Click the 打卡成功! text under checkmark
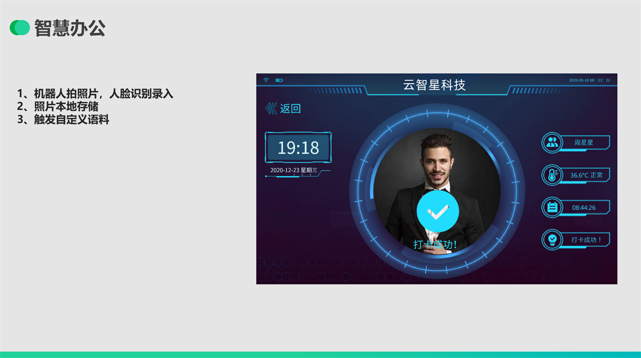The image size is (641, 358). tap(435, 245)
